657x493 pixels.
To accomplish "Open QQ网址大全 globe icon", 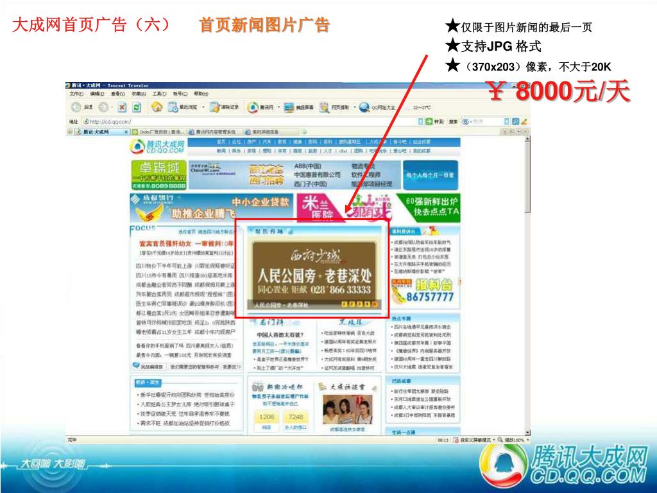I will click(364, 107).
